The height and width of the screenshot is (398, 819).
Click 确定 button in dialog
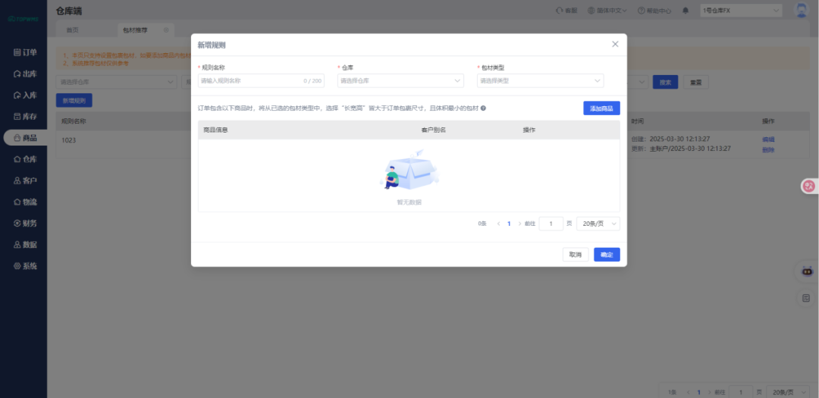(x=607, y=255)
